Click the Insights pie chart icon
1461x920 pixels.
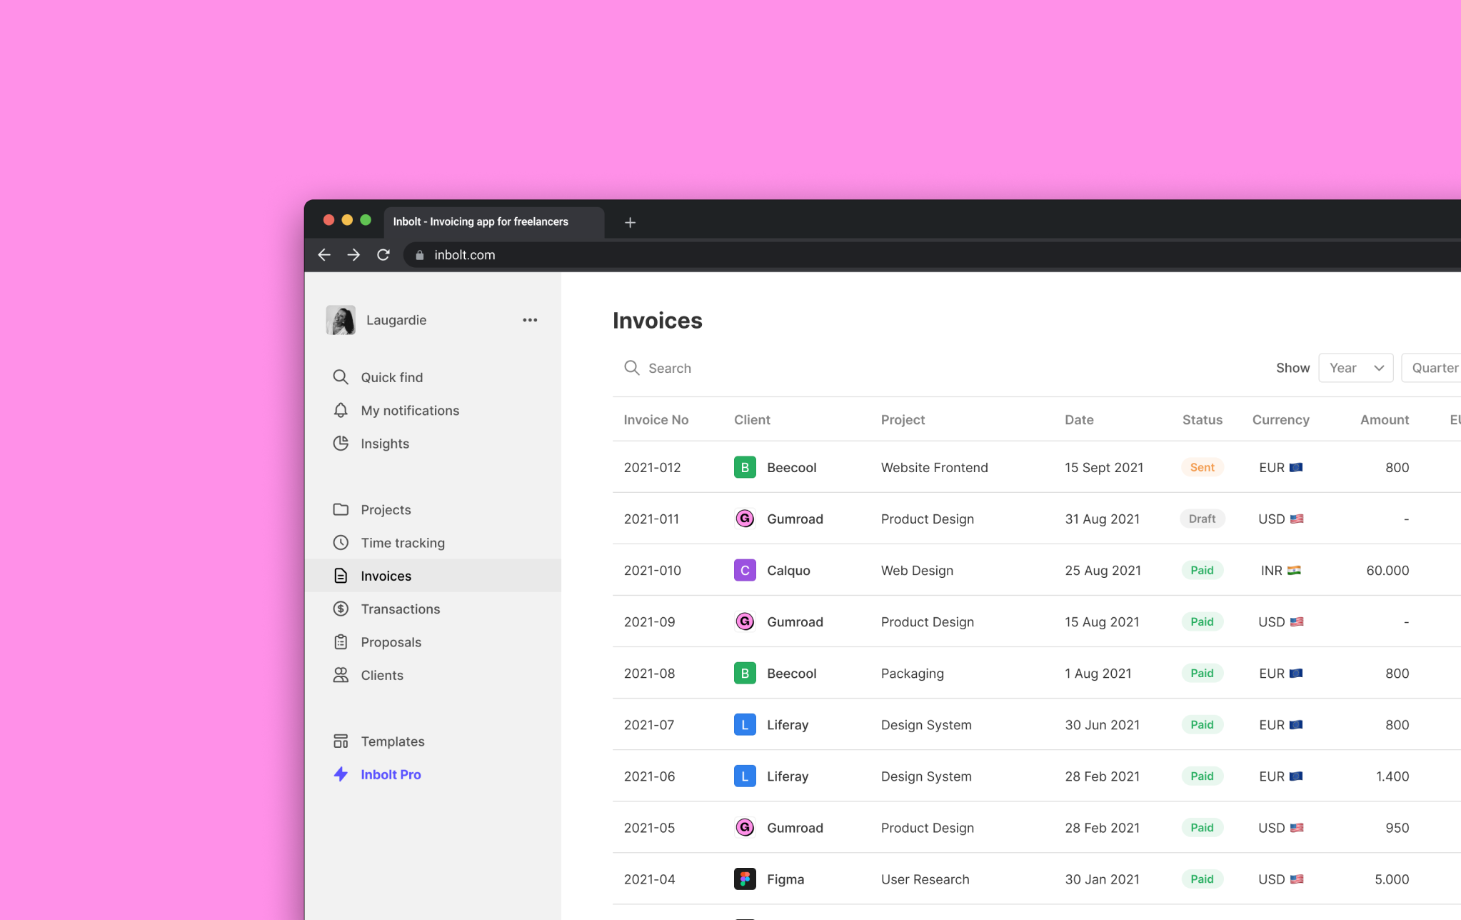pos(341,444)
